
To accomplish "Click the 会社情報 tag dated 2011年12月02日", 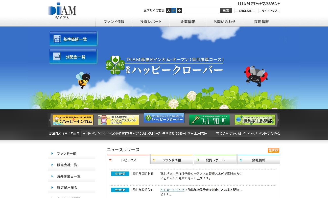I will pos(120,190).
